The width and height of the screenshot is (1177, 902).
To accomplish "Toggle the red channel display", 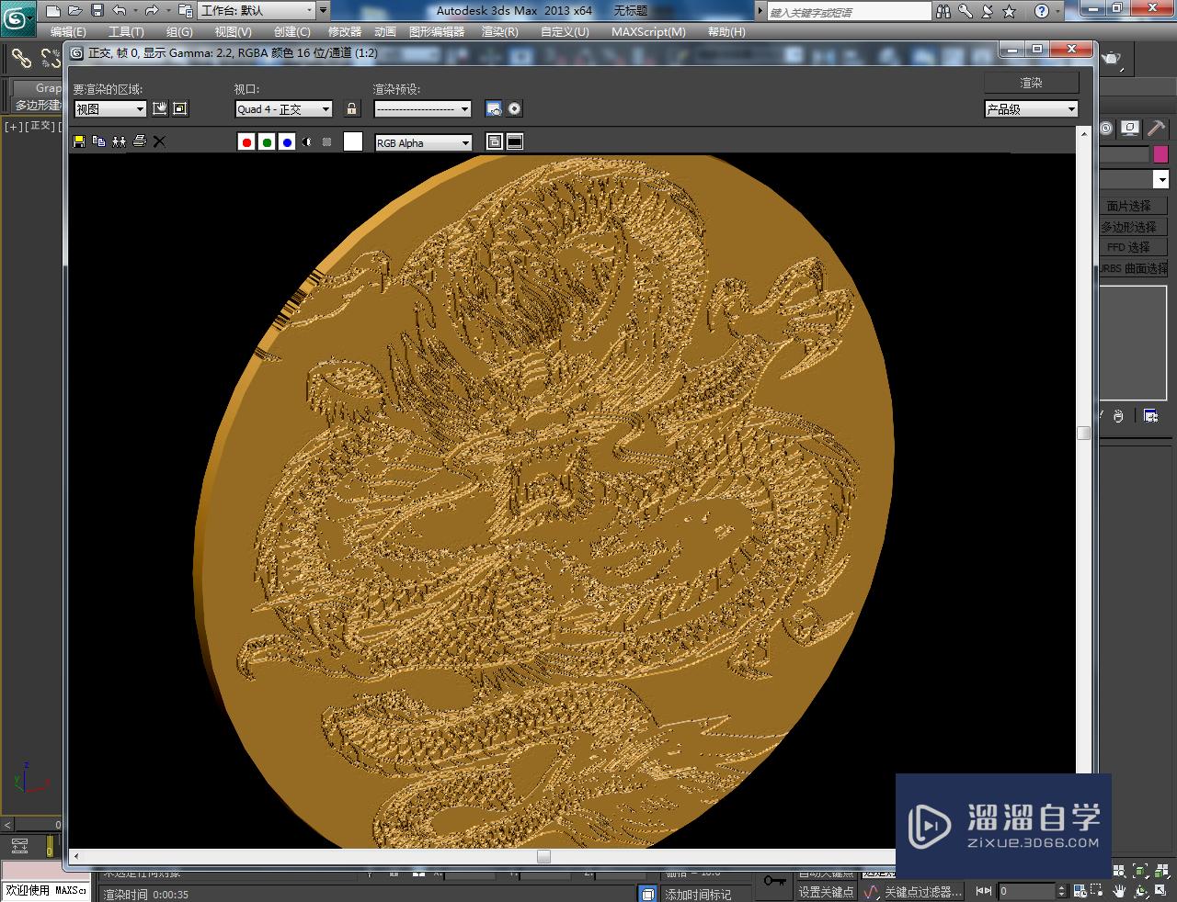I will 246,142.
